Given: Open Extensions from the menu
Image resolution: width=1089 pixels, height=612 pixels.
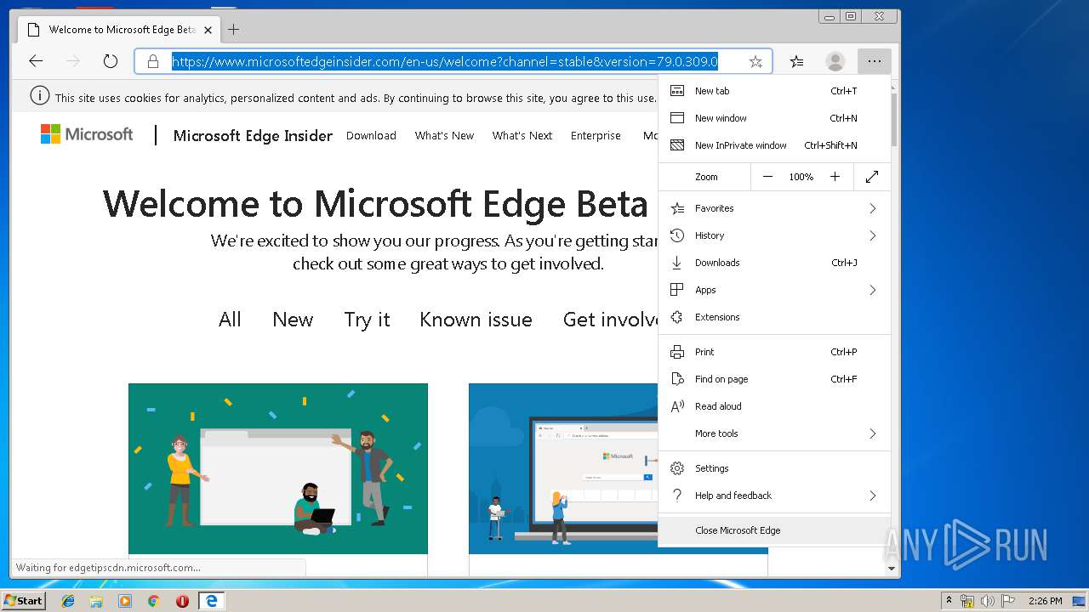Looking at the screenshot, I should pos(774,317).
